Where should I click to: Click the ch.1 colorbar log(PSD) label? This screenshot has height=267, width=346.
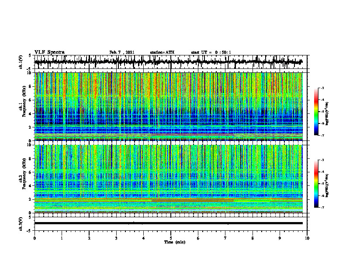pyautogui.click(x=327, y=114)
